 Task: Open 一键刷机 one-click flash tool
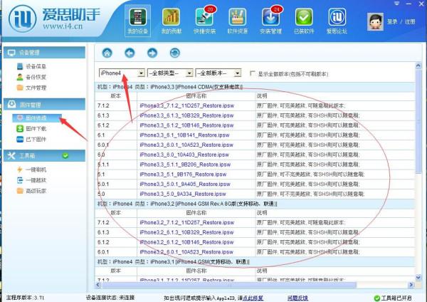[x=31, y=170]
